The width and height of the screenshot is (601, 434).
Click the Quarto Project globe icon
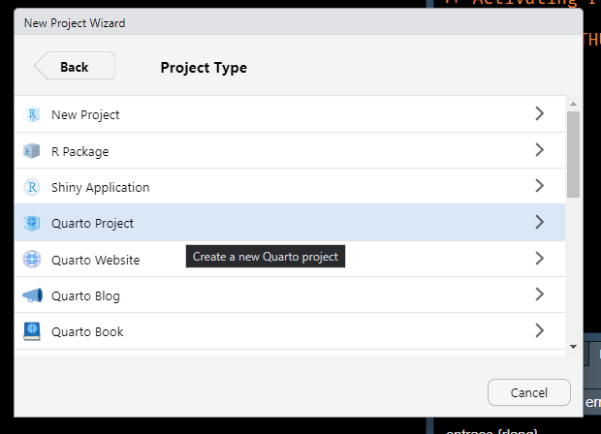(x=32, y=223)
